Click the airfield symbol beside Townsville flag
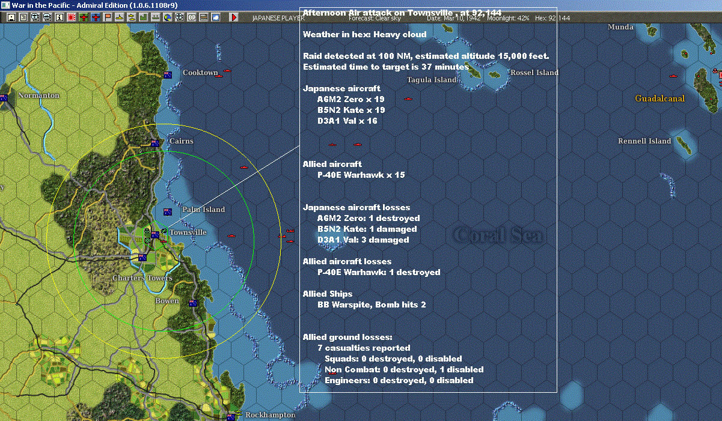722x421 pixels. coord(164,231)
